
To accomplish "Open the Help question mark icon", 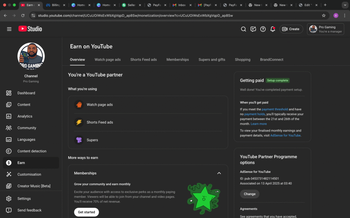I will (263, 29).
